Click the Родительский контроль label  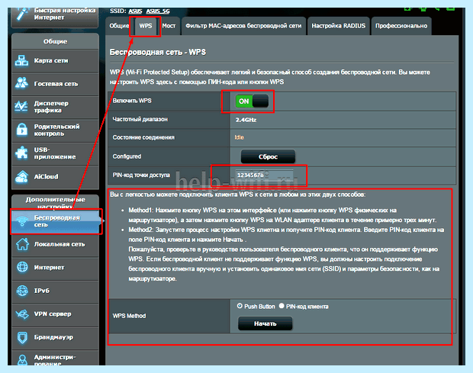coord(56,130)
